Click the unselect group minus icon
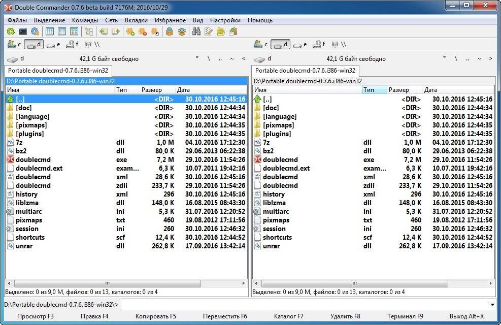This screenshot has height=325, width=501. (142, 31)
